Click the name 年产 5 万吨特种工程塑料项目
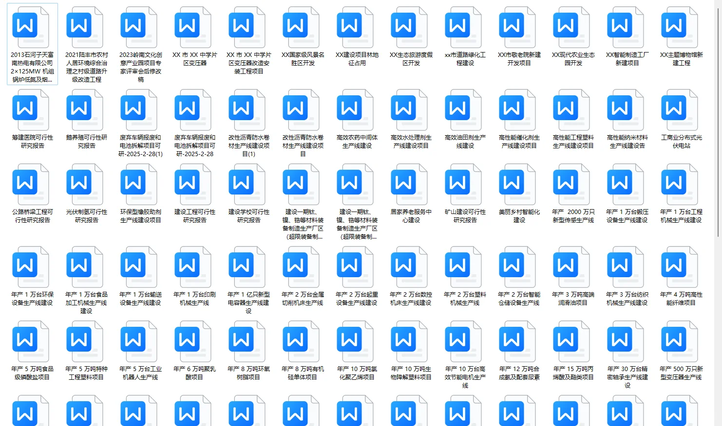This screenshot has height=426, width=722. tap(87, 373)
